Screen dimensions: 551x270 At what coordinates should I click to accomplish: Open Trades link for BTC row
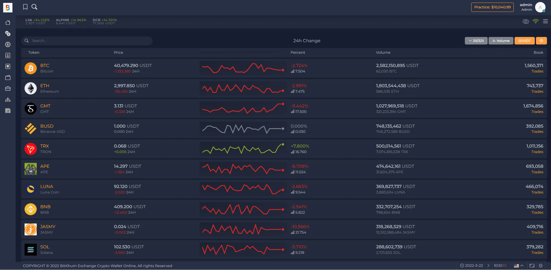537,71
